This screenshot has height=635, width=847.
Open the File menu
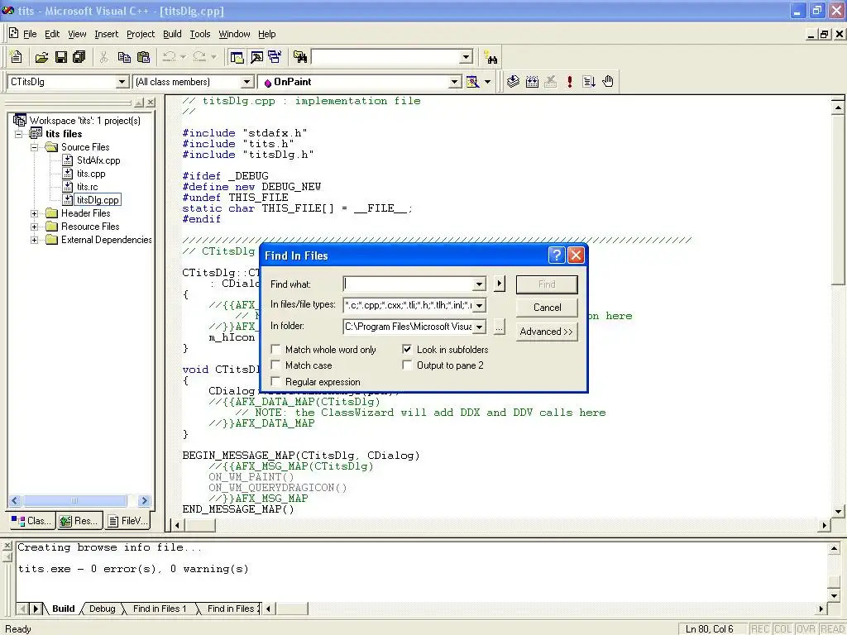tap(30, 34)
